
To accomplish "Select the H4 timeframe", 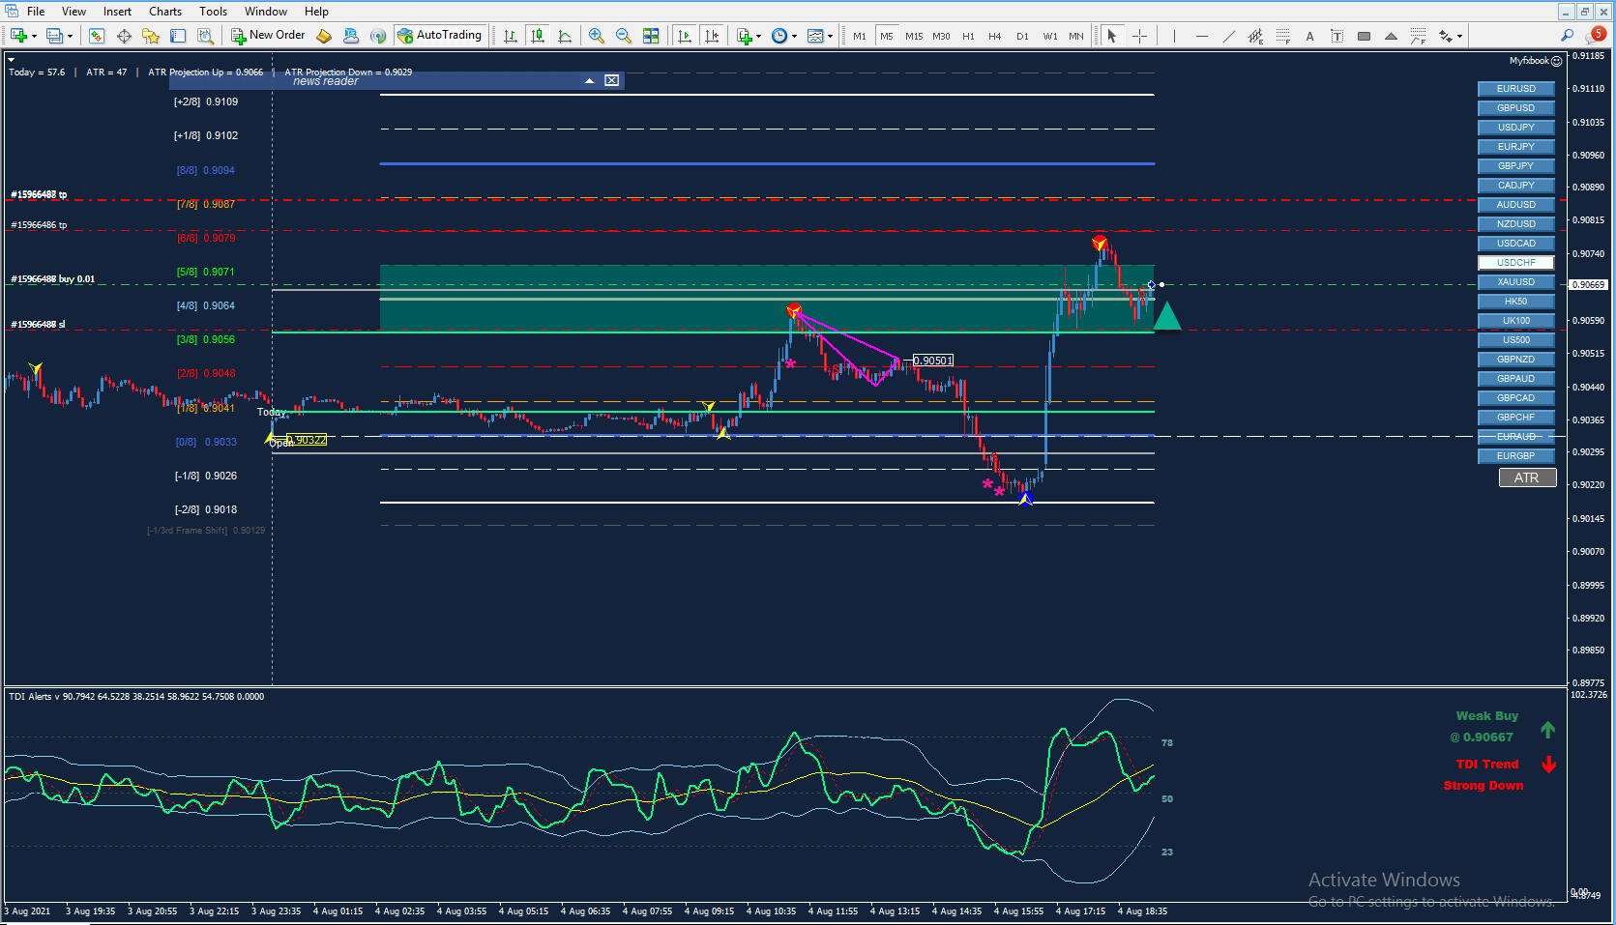I will 994,36.
